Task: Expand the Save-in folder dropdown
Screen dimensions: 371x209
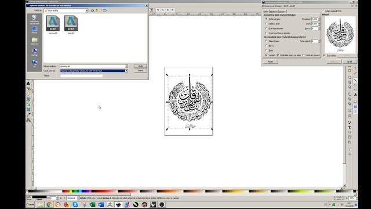Action: (86, 10)
